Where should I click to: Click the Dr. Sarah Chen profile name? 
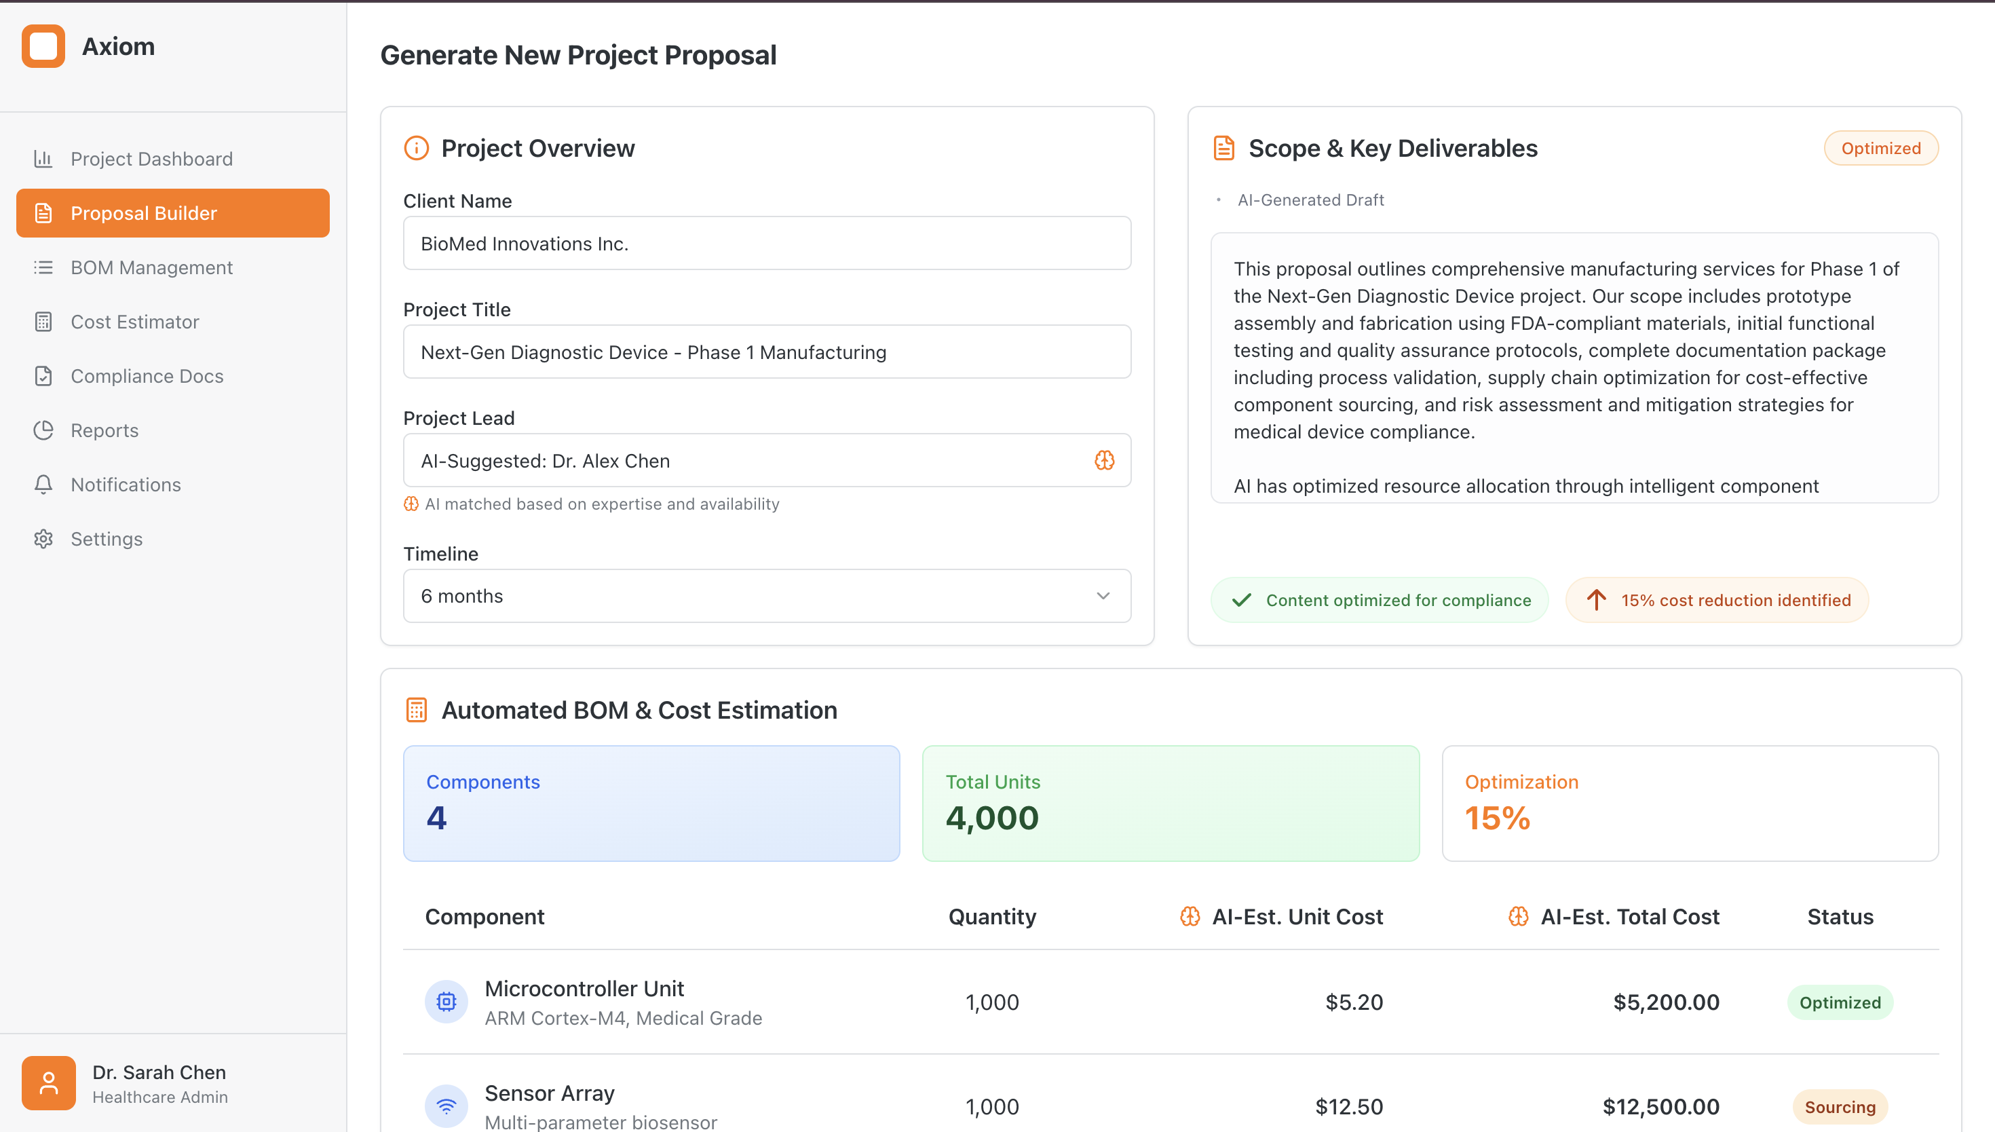point(159,1072)
